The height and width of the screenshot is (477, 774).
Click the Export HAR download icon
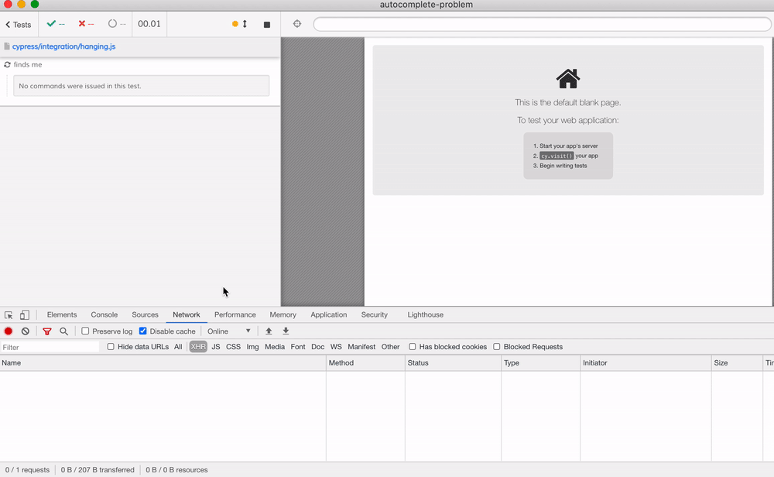[285, 331]
